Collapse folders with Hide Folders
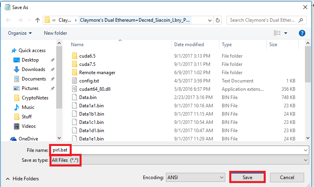The height and width of the screenshot is (187, 314). 22,179
